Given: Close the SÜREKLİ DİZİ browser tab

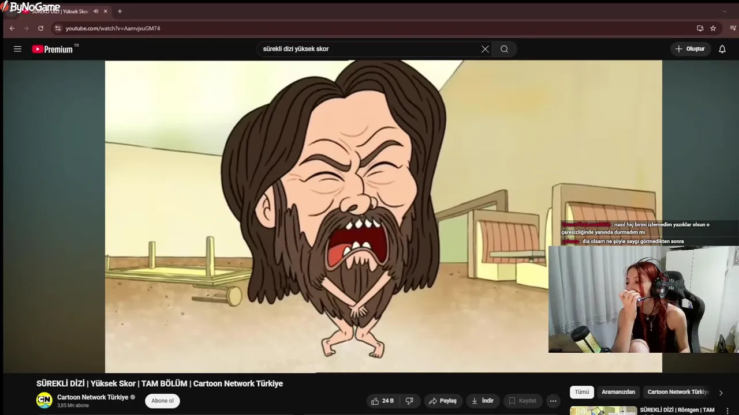Looking at the screenshot, I should 105,12.
